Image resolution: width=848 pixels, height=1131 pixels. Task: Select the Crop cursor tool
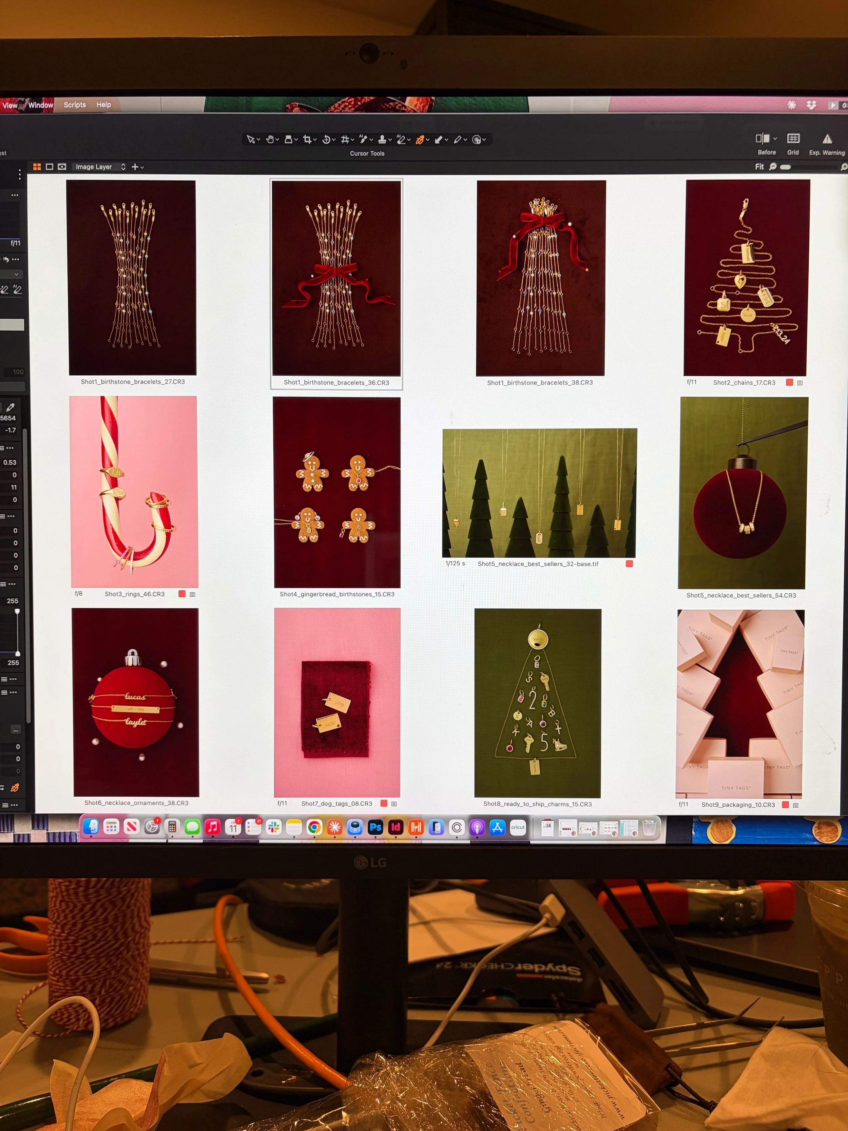[307, 139]
